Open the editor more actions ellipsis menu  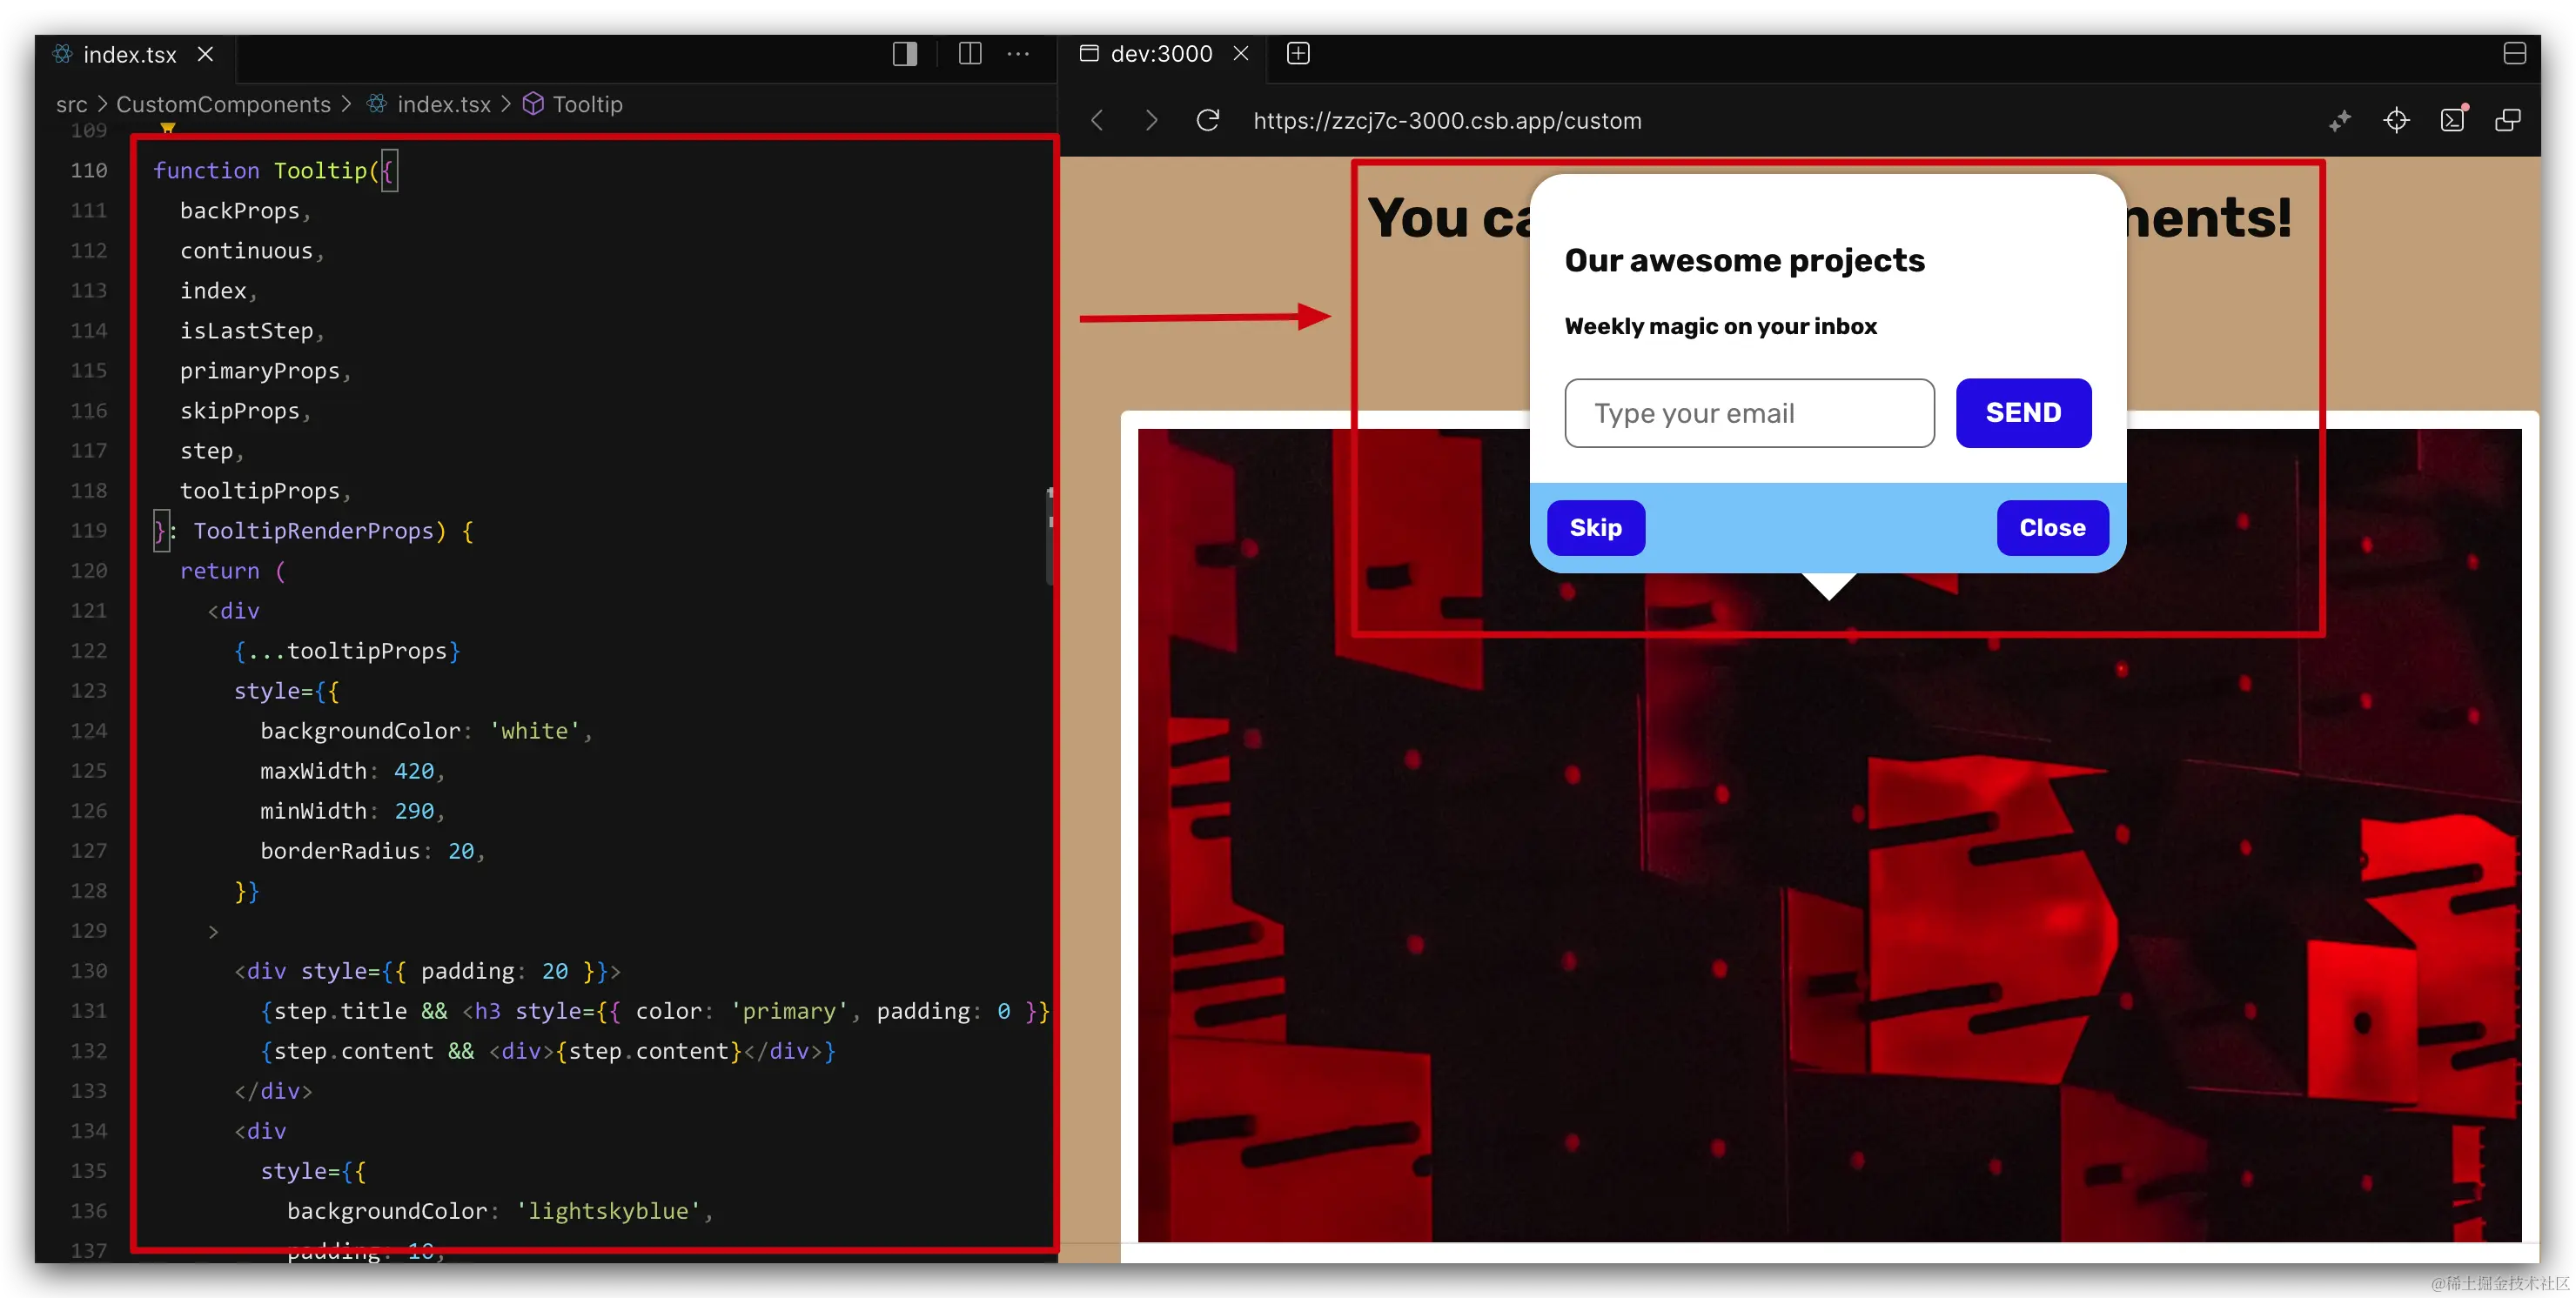click(1018, 54)
